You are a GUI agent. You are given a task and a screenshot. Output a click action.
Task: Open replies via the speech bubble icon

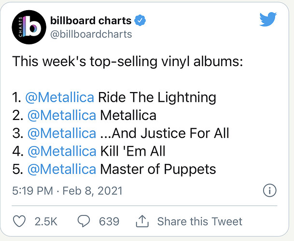pos(84,221)
